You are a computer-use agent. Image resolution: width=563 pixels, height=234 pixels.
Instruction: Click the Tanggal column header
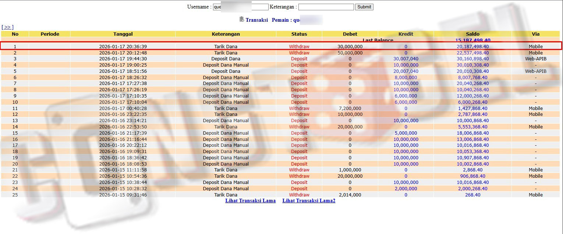click(x=123, y=34)
